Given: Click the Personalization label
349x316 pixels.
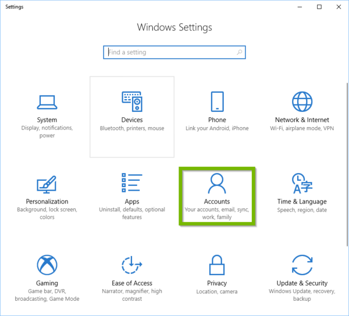Looking at the screenshot, I should click(47, 202).
